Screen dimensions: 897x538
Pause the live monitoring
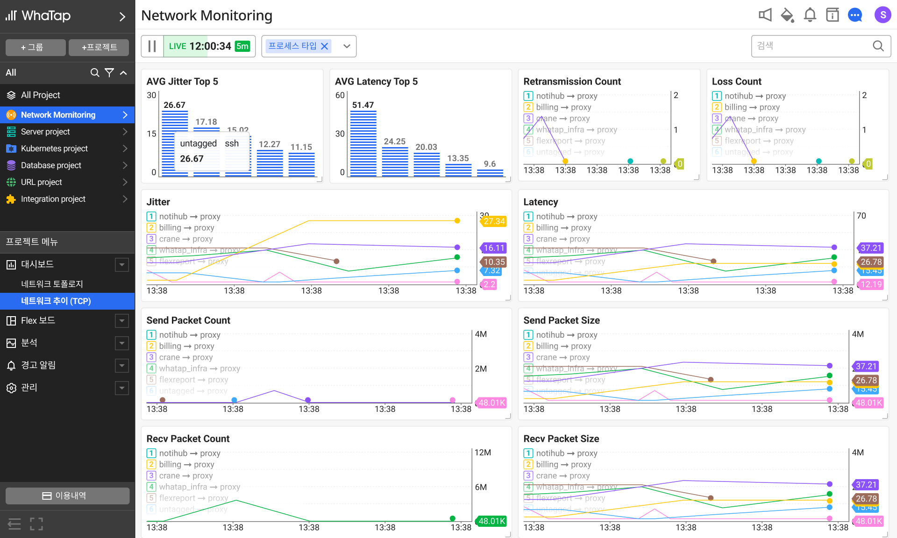(152, 46)
